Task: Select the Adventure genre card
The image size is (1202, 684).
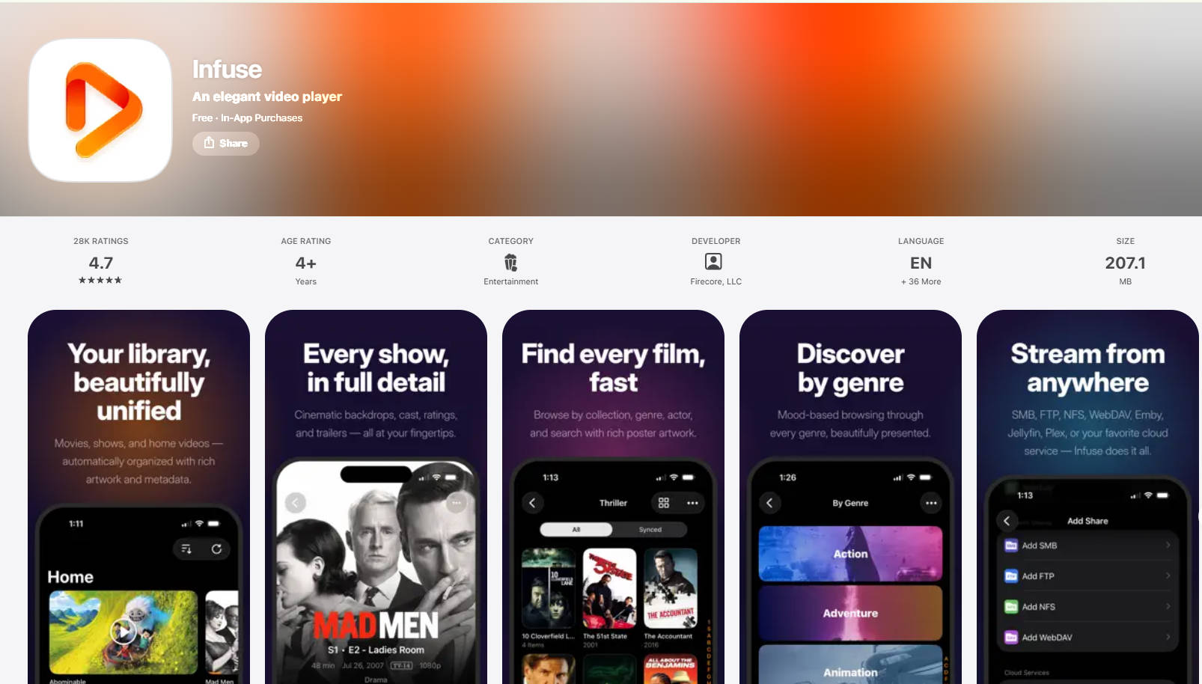Action: pyautogui.click(x=850, y=613)
